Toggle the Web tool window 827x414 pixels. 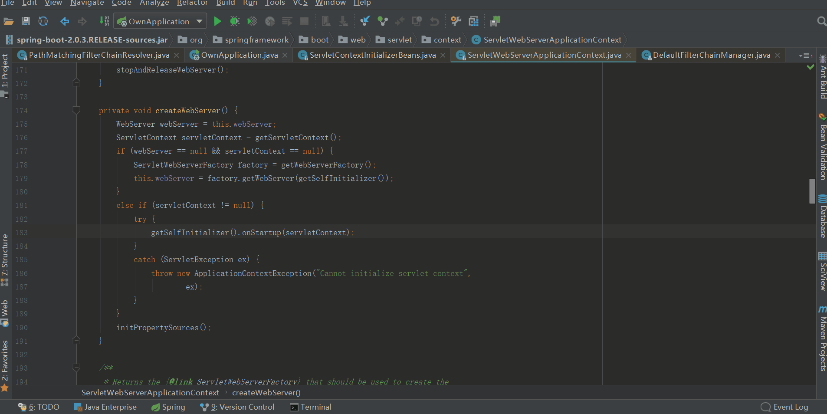[5, 312]
